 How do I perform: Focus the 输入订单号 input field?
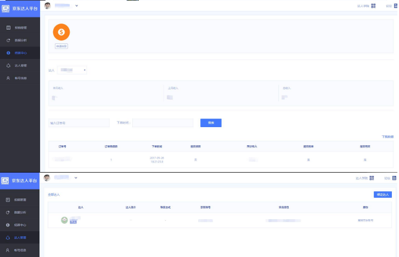point(79,123)
